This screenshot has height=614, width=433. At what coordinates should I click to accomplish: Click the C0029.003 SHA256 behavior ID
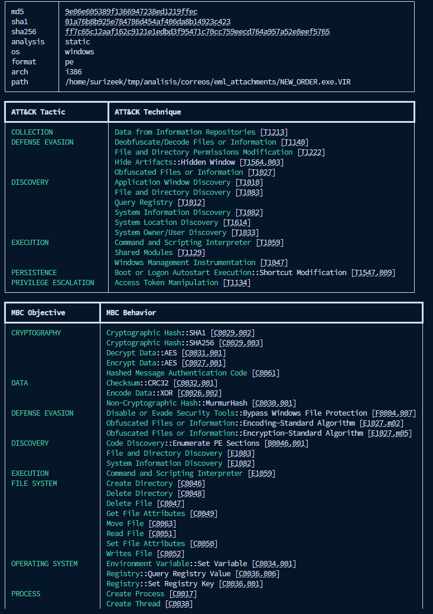241,342
